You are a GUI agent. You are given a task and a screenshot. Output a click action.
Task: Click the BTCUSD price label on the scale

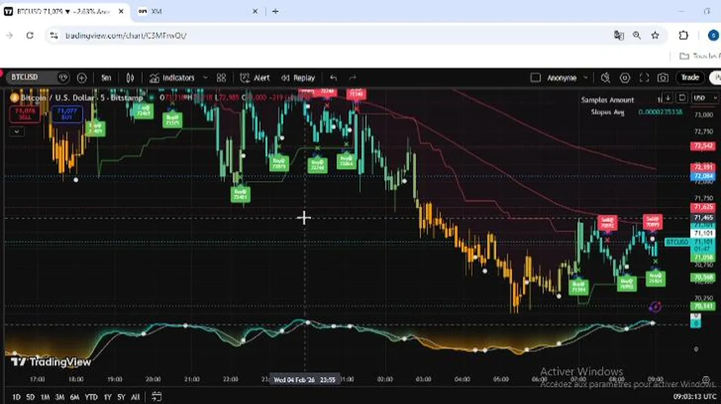pos(677,242)
